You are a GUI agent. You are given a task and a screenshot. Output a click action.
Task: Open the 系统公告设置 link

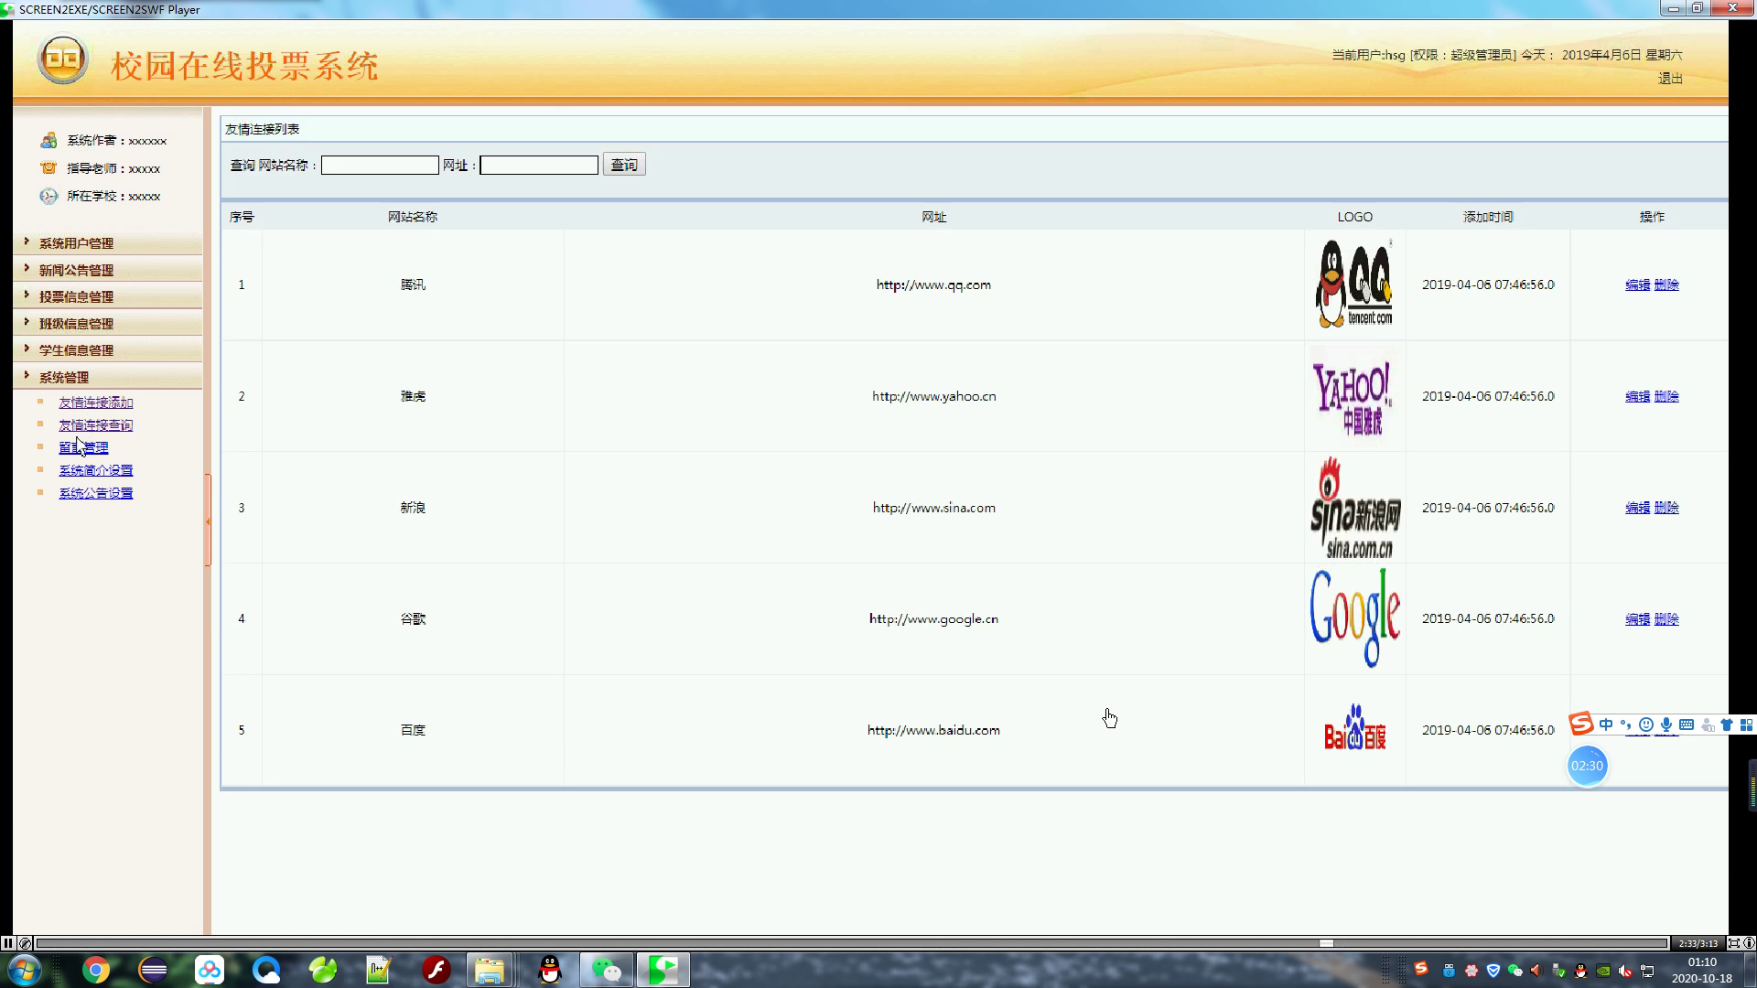click(x=96, y=493)
